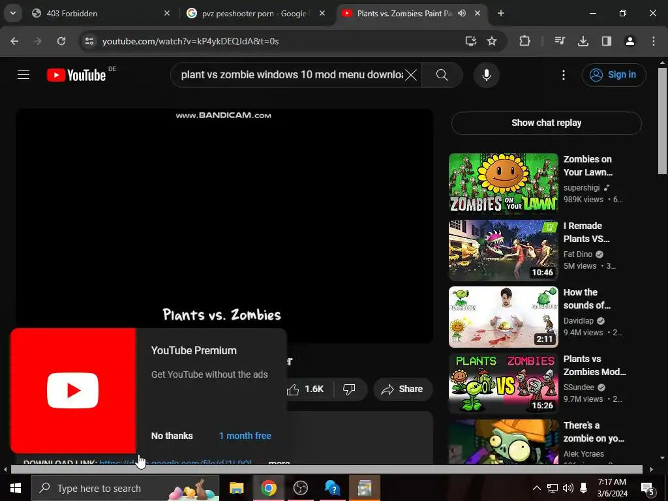Open Chrome three-dot menu
Image resolution: width=668 pixels, height=501 pixels.
click(x=654, y=41)
